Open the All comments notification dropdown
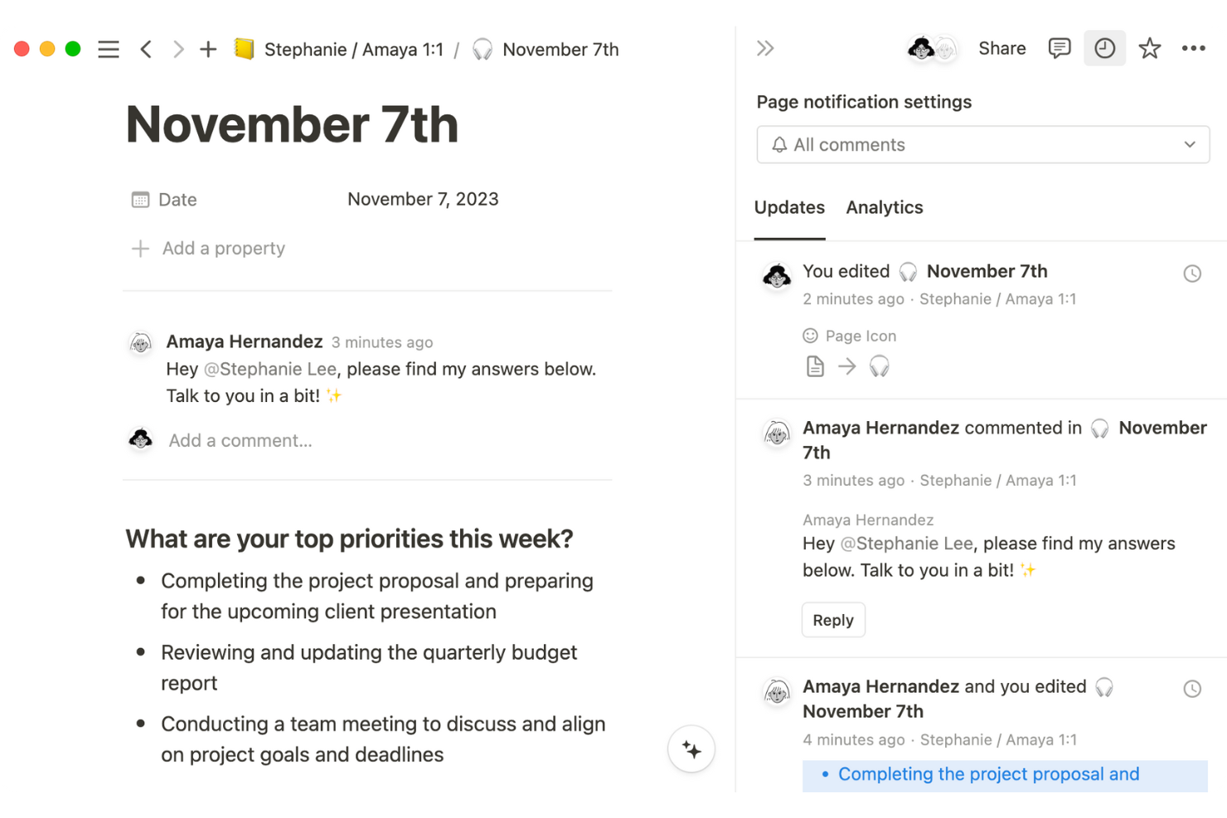1227x818 pixels. [x=983, y=144]
